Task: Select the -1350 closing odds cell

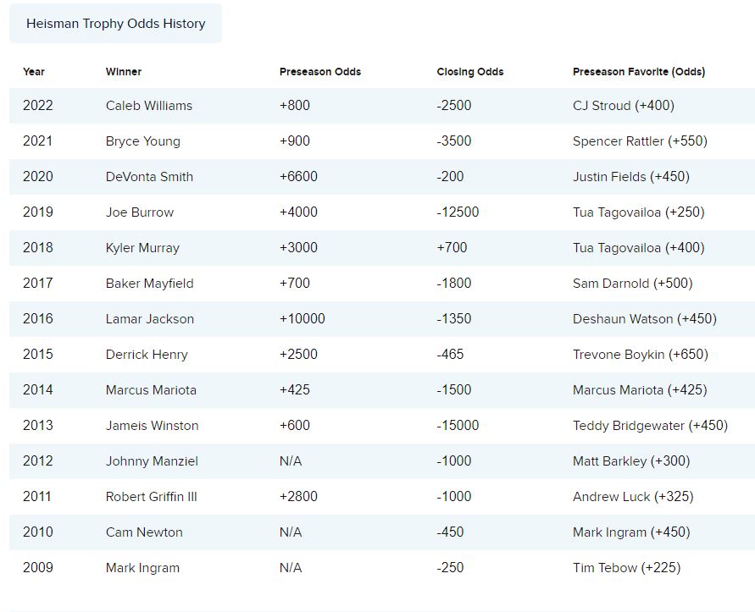Action: coord(453,319)
